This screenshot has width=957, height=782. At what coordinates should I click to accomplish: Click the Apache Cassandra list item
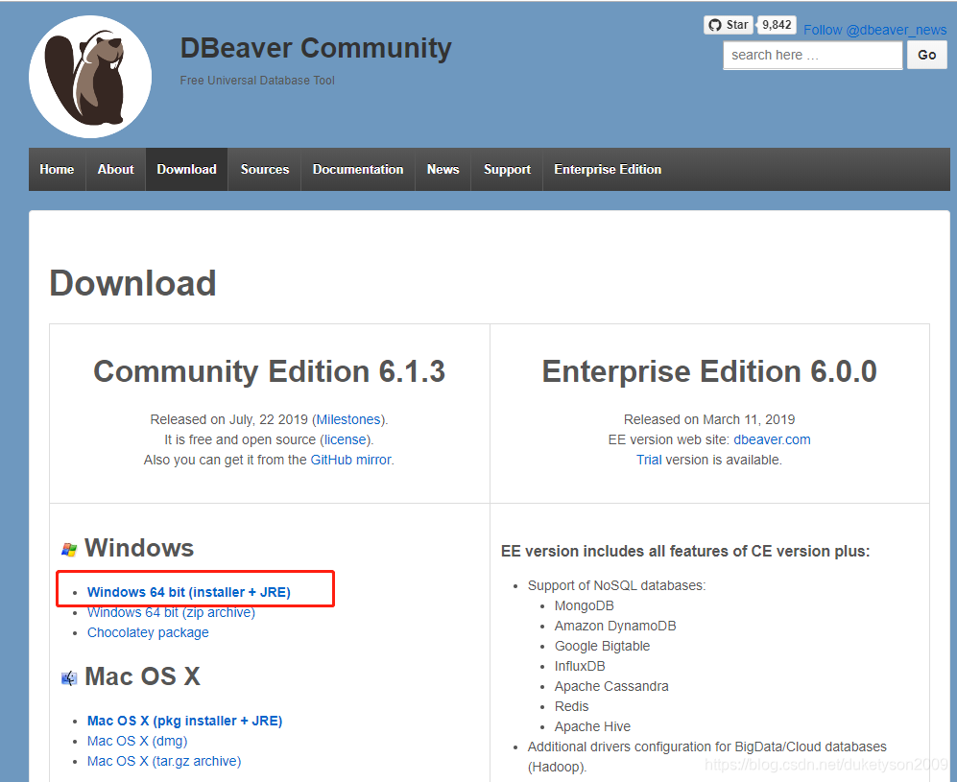pyautogui.click(x=611, y=686)
